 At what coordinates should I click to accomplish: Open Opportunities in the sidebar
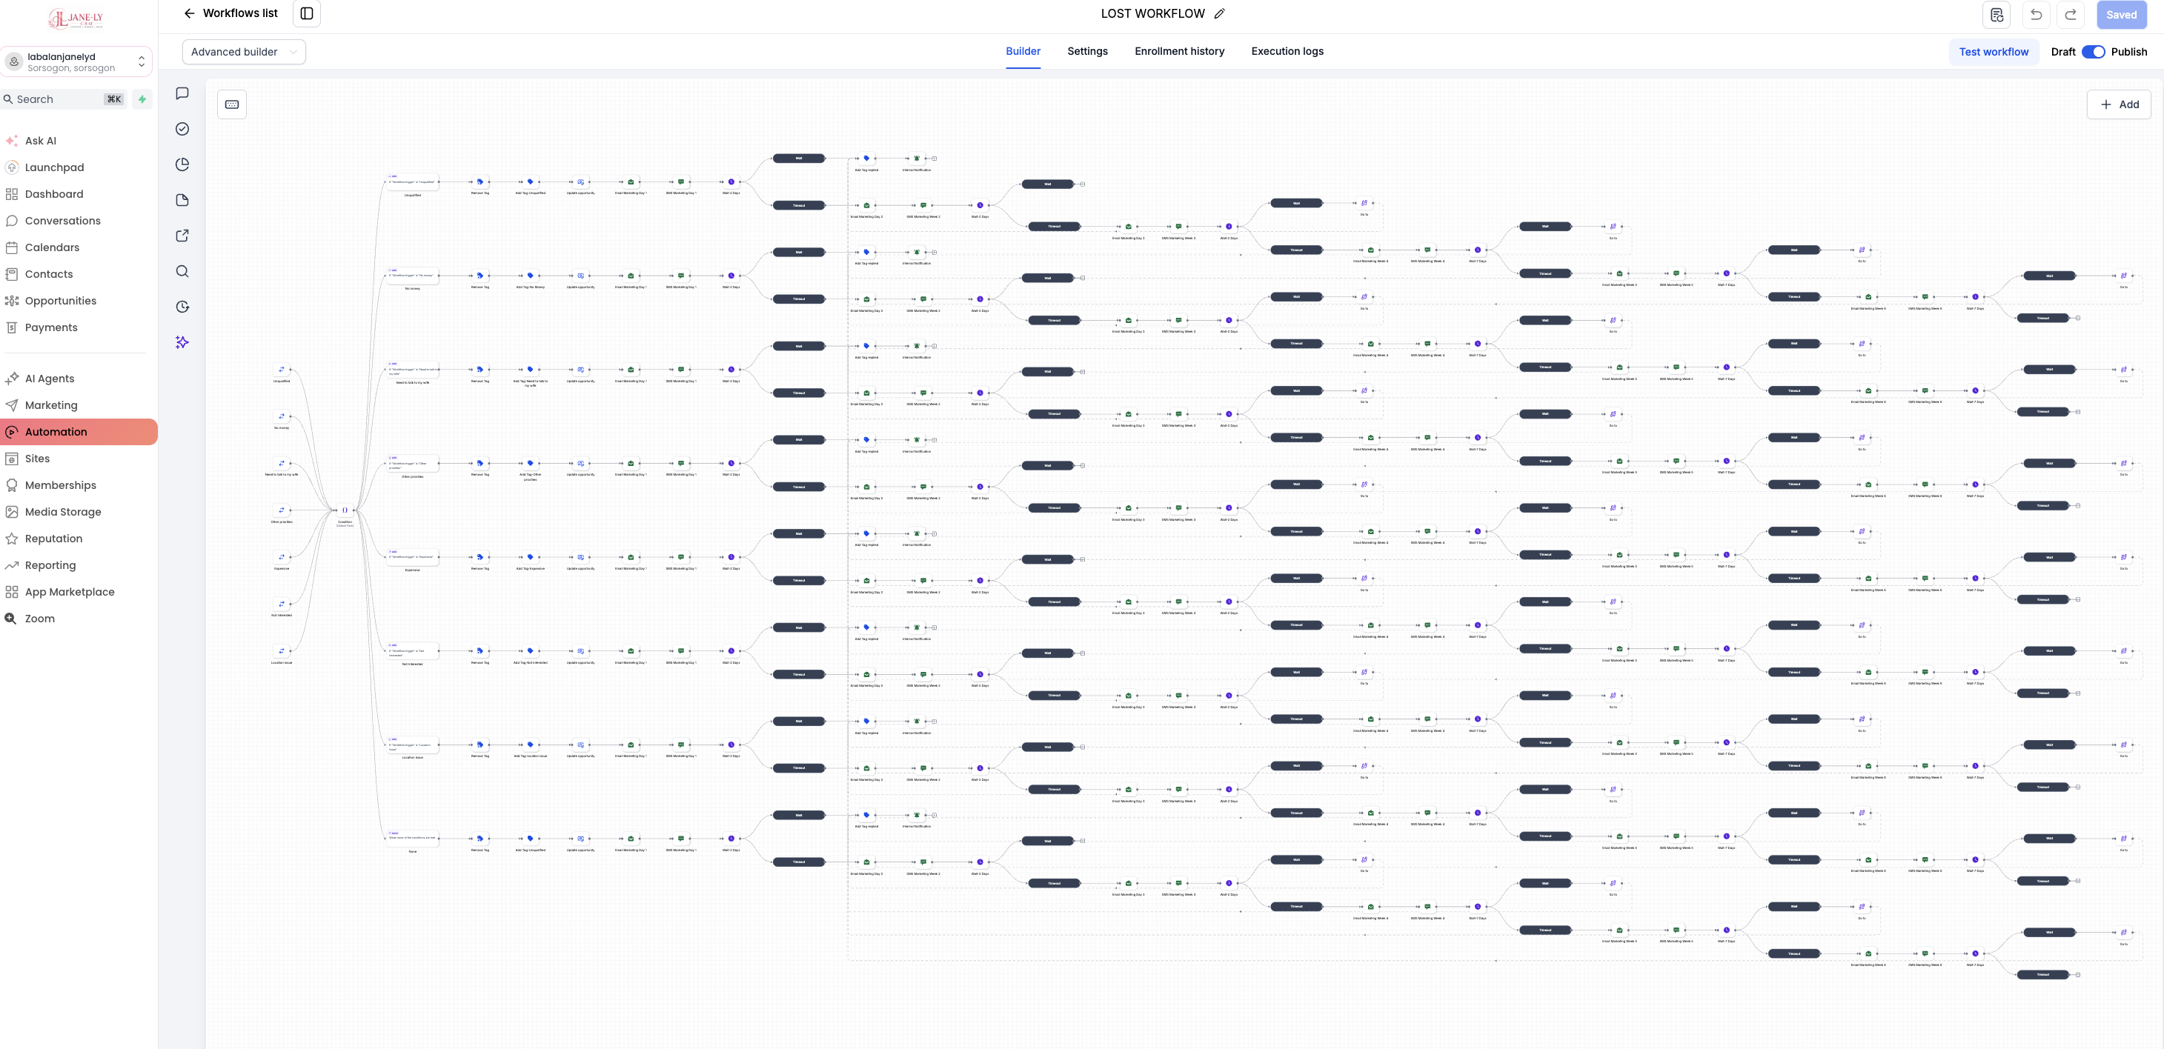tap(78, 301)
